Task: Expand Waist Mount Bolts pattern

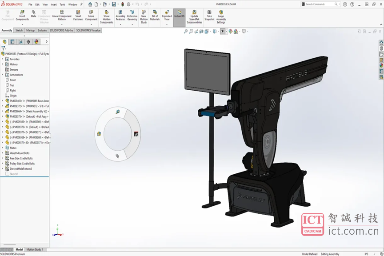Action: click(3, 153)
